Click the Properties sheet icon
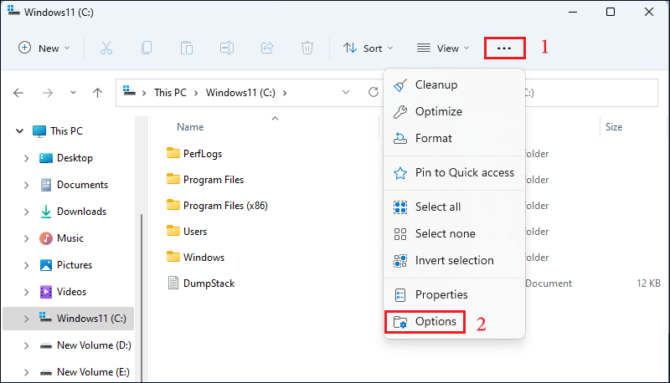 400,294
